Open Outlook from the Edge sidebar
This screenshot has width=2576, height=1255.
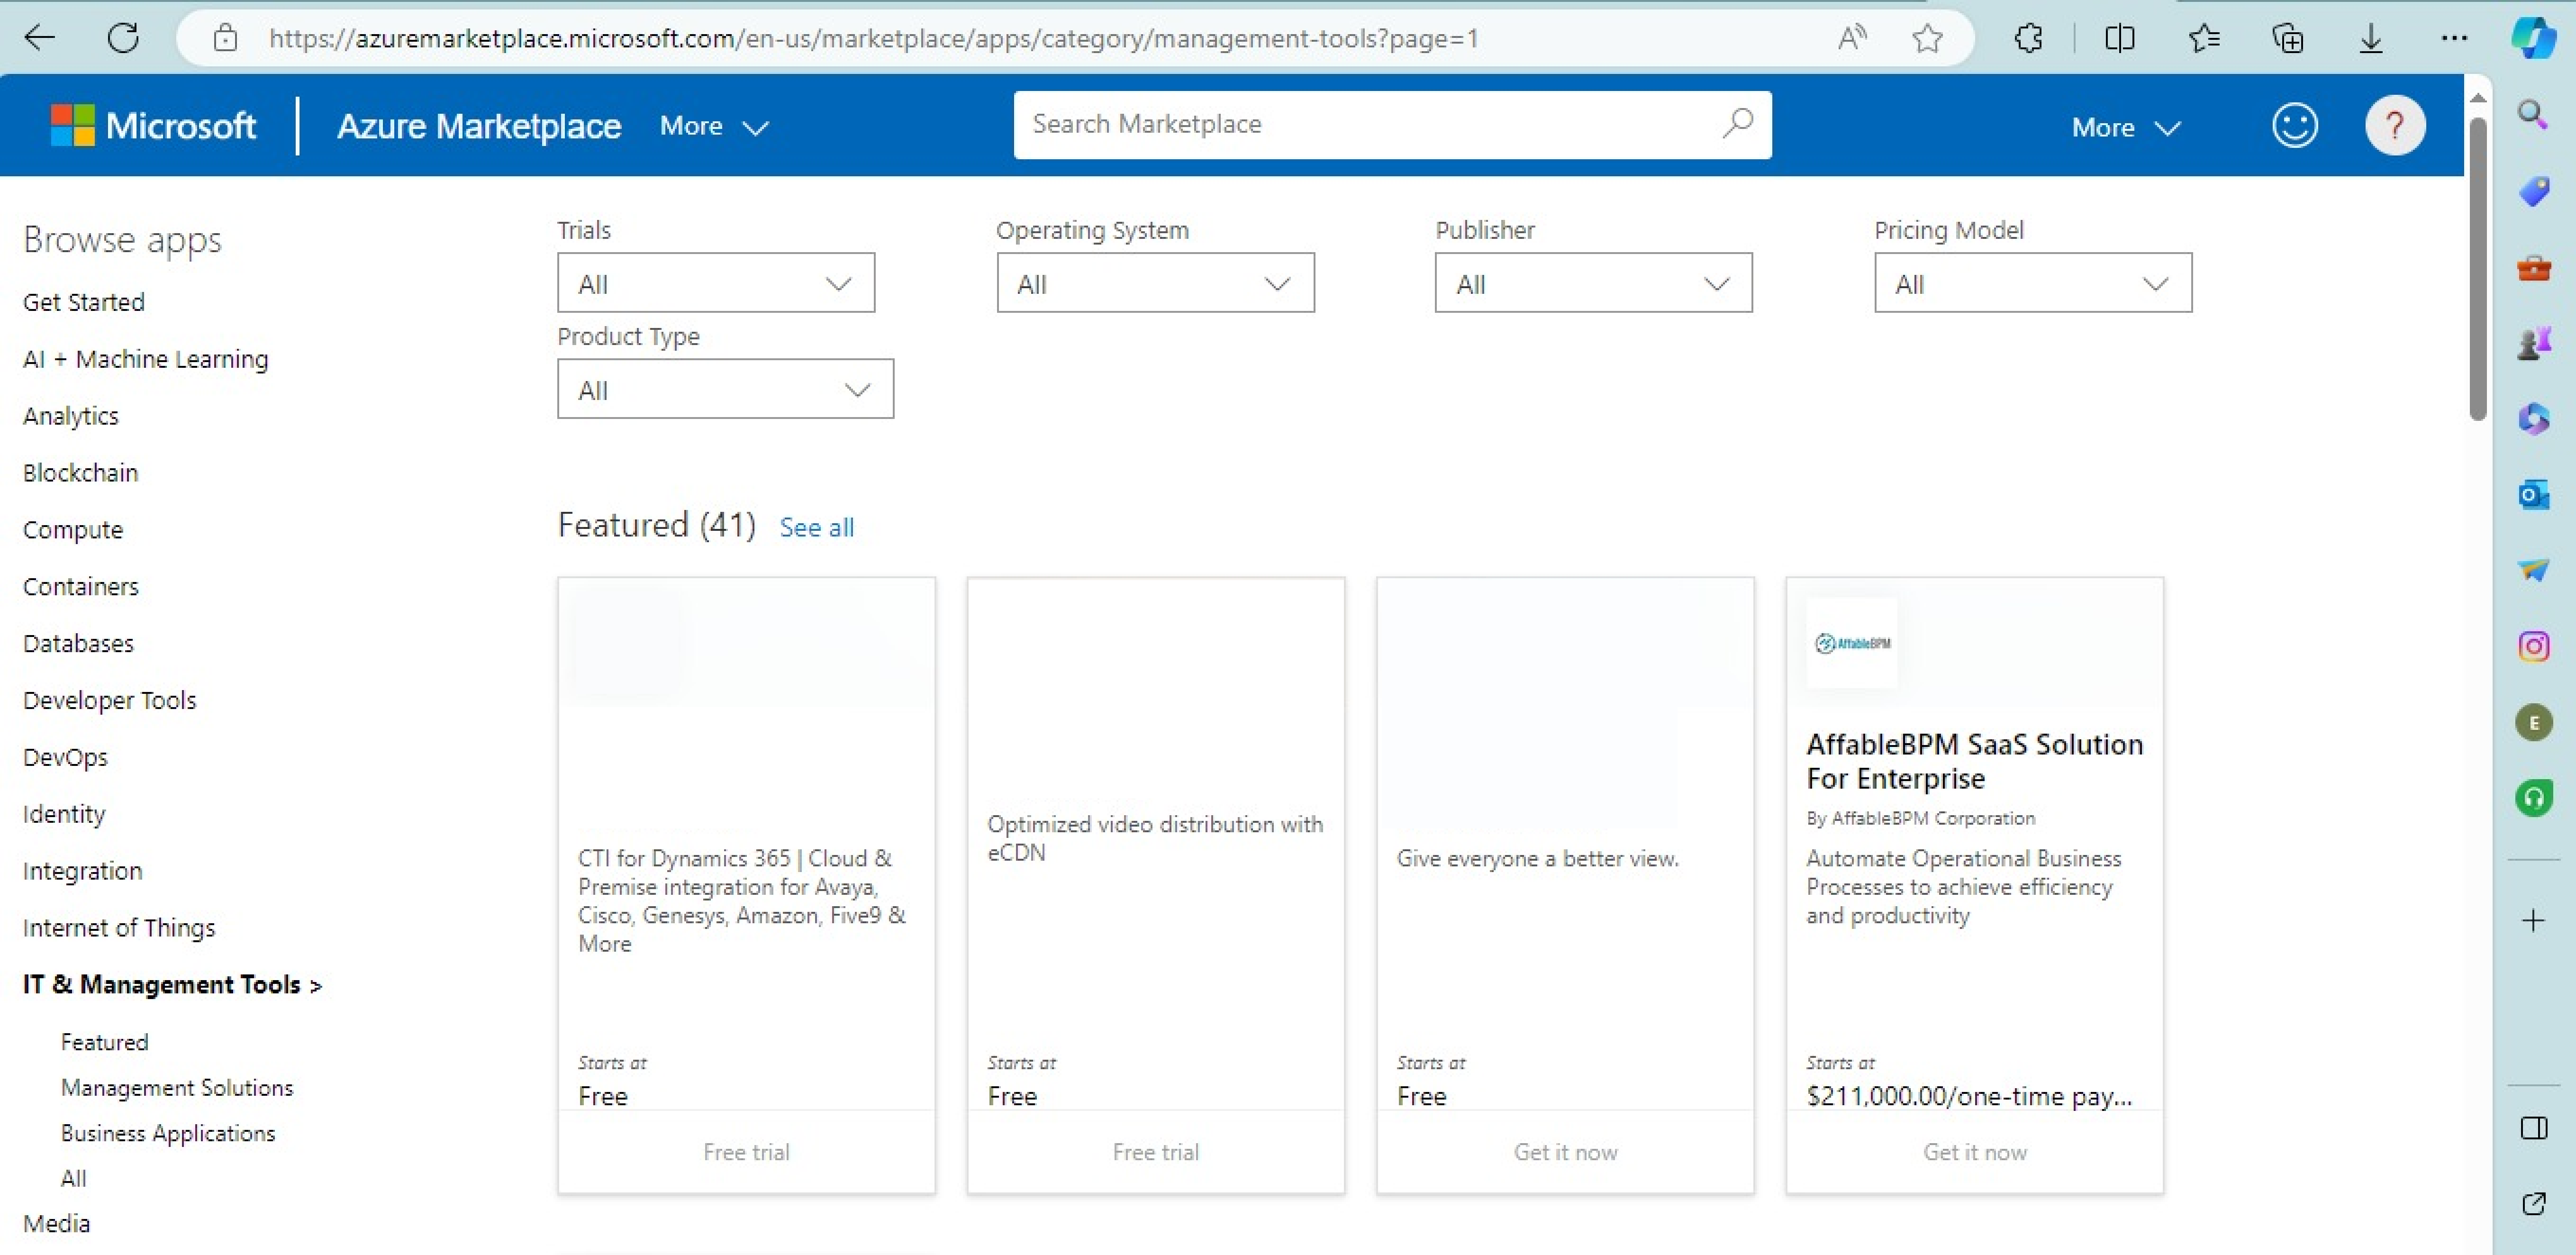[2535, 494]
